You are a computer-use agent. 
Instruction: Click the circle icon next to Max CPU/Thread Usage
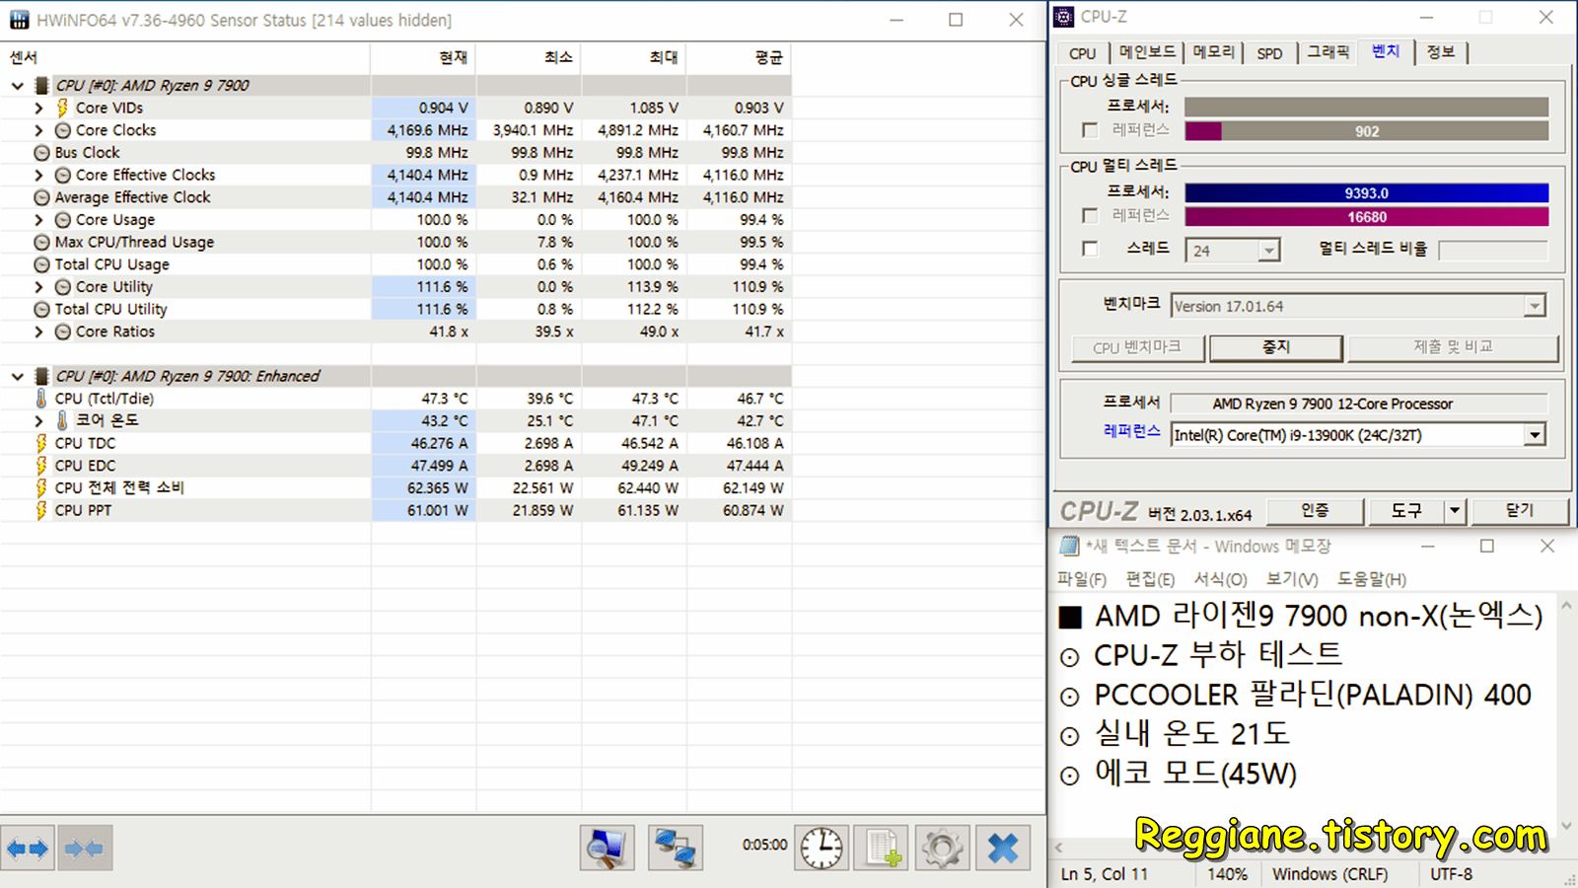[41, 242]
